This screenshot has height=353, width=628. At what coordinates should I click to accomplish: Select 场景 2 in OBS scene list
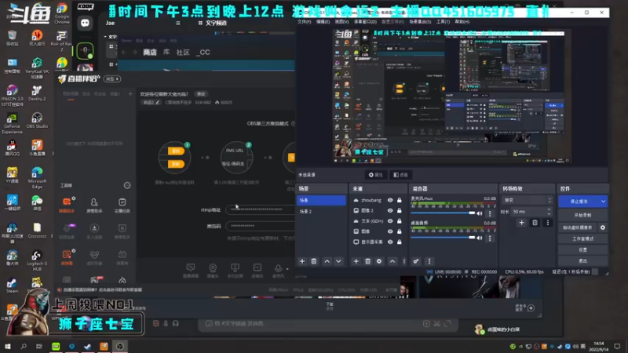(x=321, y=211)
